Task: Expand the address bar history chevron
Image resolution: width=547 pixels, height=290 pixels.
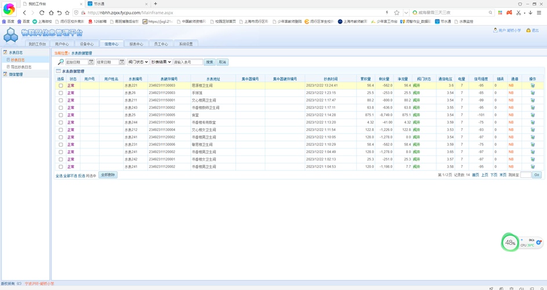Action: click(x=406, y=13)
